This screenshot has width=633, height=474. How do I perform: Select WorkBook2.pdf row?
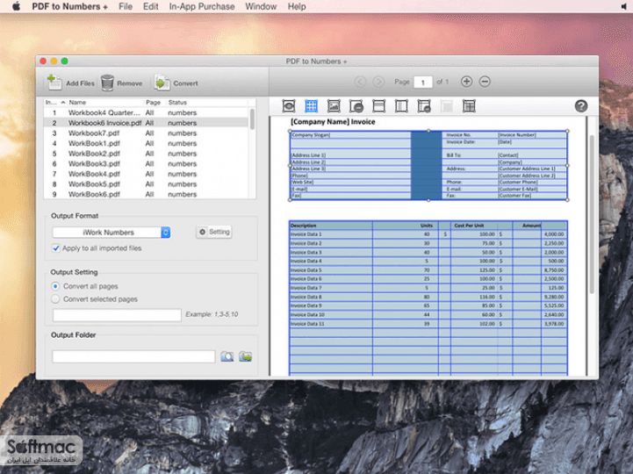coord(146,154)
